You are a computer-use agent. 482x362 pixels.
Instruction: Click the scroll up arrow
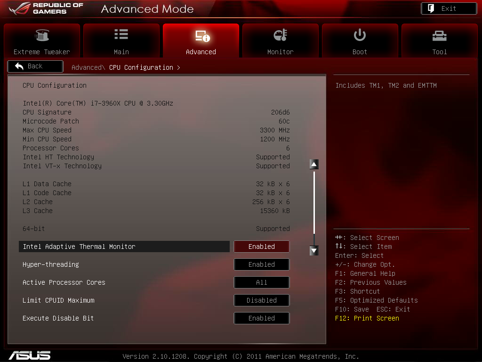click(x=314, y=165)
